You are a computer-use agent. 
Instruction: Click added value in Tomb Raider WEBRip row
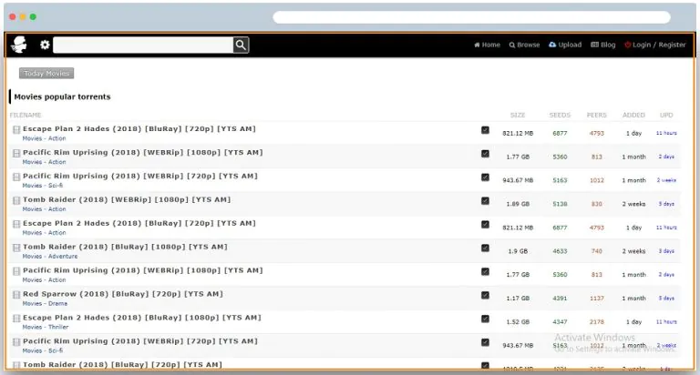[x=634, y=204]
